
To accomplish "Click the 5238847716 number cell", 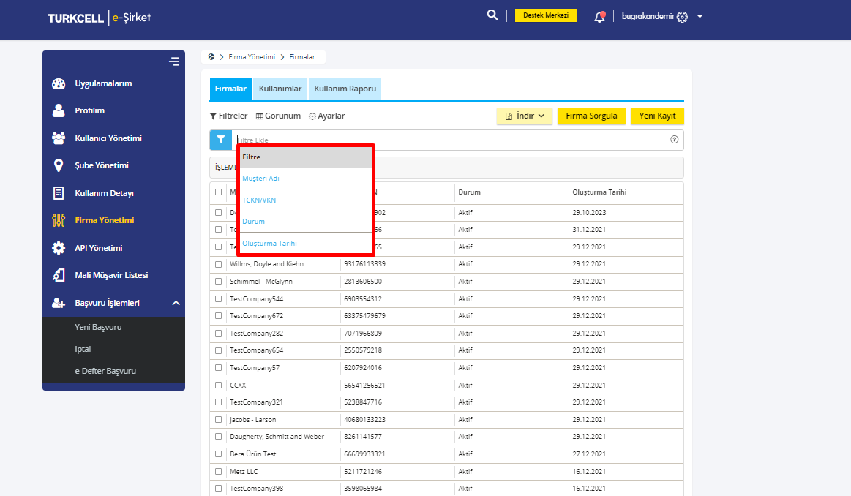I will (362, 402).
